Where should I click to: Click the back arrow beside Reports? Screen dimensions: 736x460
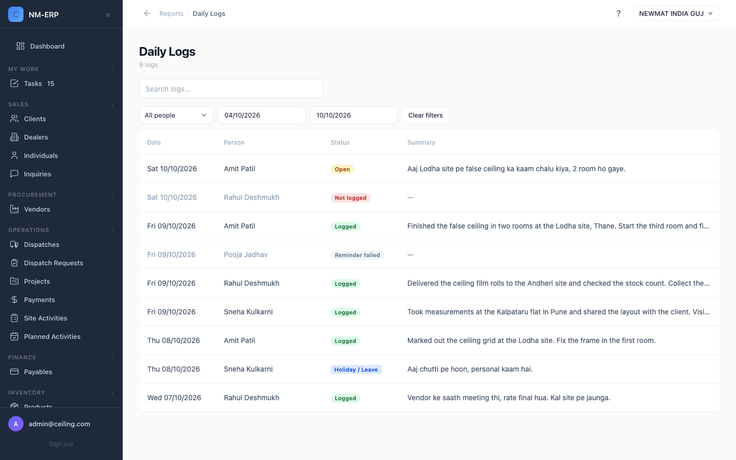(147, 13)
